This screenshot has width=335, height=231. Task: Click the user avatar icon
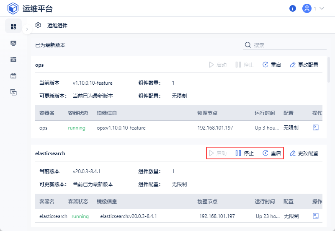(307, 8)
